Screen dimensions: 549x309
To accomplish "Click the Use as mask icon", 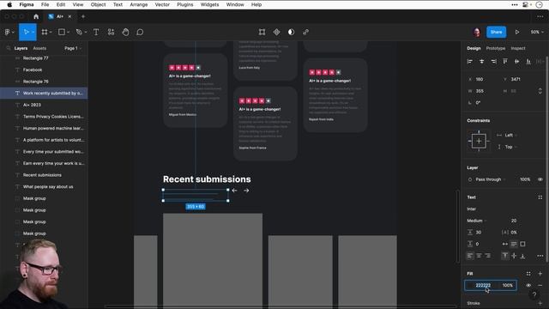I will coord(291,33).
